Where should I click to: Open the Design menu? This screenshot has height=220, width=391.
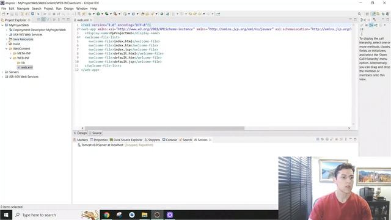(69, 9)
